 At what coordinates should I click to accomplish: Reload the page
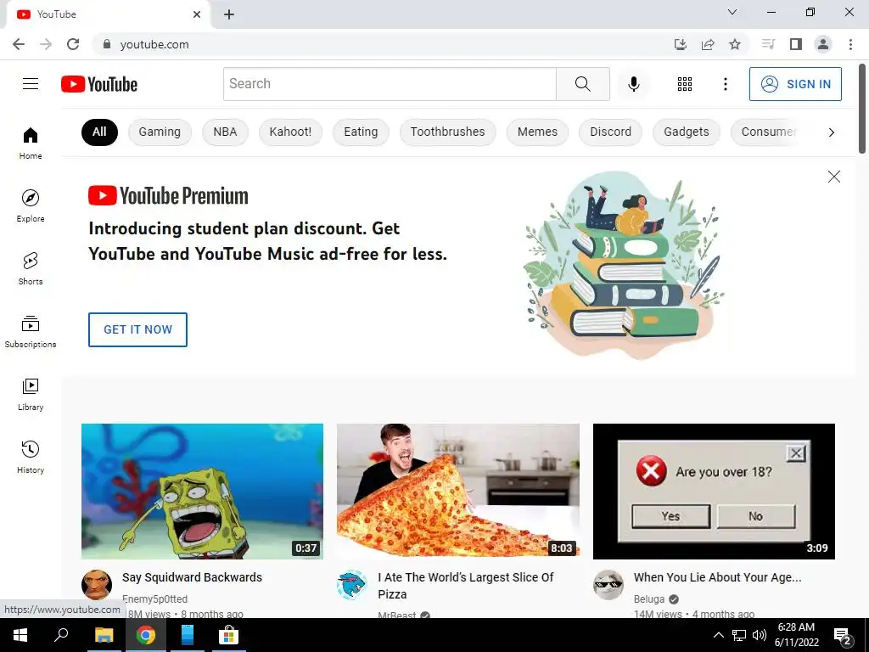pos(73,44)
